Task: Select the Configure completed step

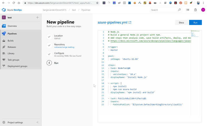Action: coord(59,54)
